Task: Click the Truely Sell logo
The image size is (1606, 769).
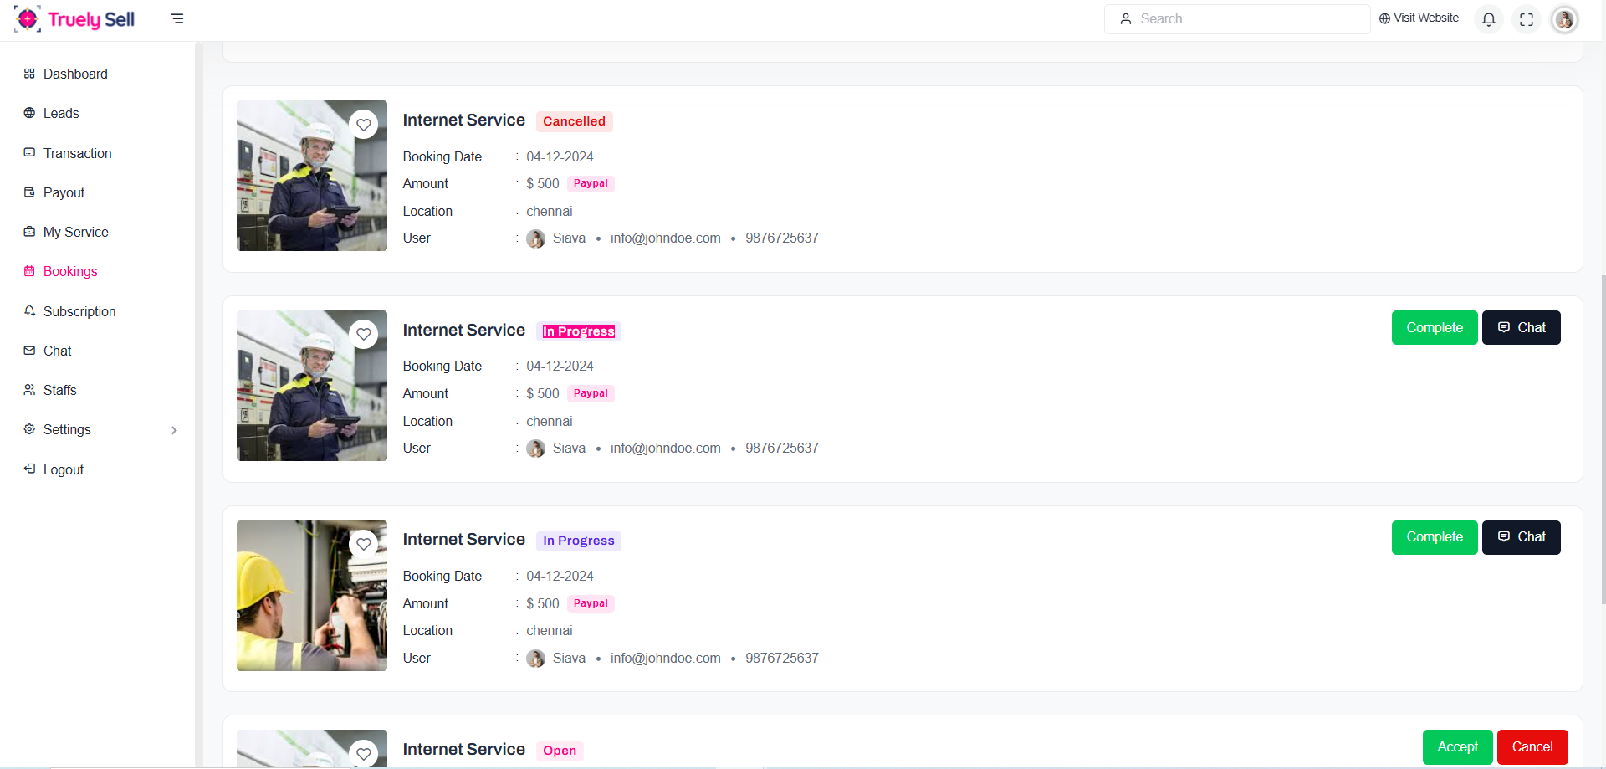Action: [x=75, y=19]
